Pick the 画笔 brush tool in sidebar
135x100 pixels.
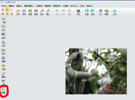(4, 75)
